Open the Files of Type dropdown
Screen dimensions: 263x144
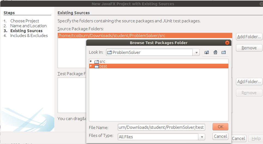pyautogui.click(x=202, y=137)
